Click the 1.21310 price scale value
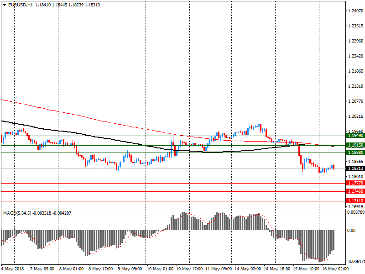This screenshot has width=365, height=274. coord(356,86)
